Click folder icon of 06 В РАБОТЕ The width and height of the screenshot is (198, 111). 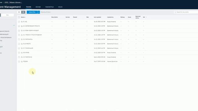pos(22,44)
